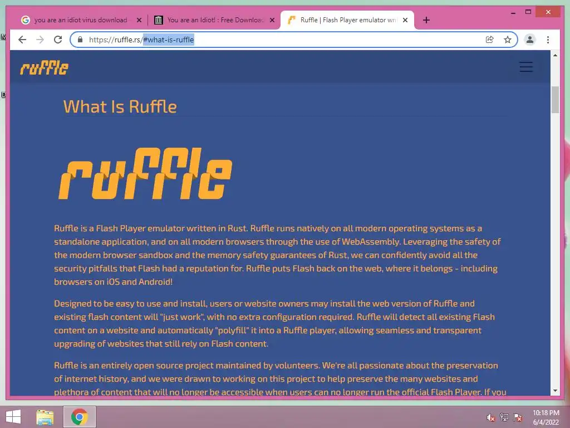Switch to the 'you are an idiot virus download' tab
The image size is (570, 428).
(81, 20)
